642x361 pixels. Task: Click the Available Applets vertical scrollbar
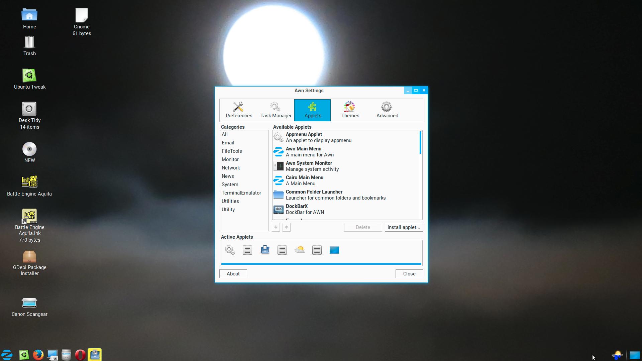(420, 143)
